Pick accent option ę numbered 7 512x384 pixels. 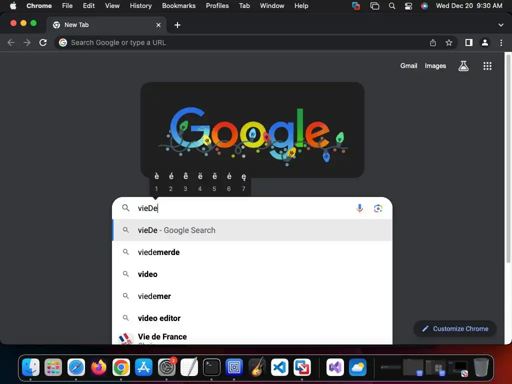(x=243, y=182)
